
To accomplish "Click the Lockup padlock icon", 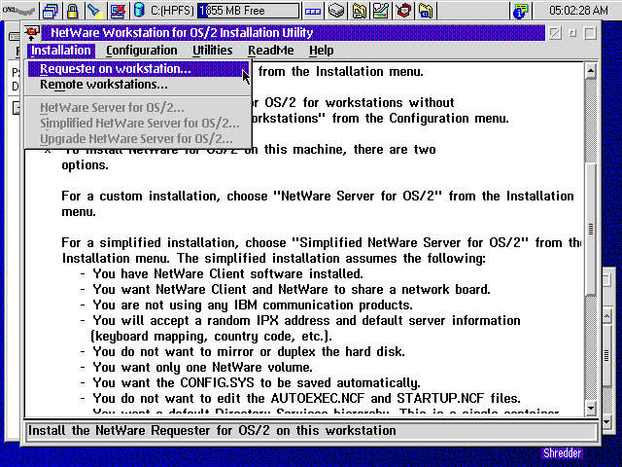I will coord(72,11).
